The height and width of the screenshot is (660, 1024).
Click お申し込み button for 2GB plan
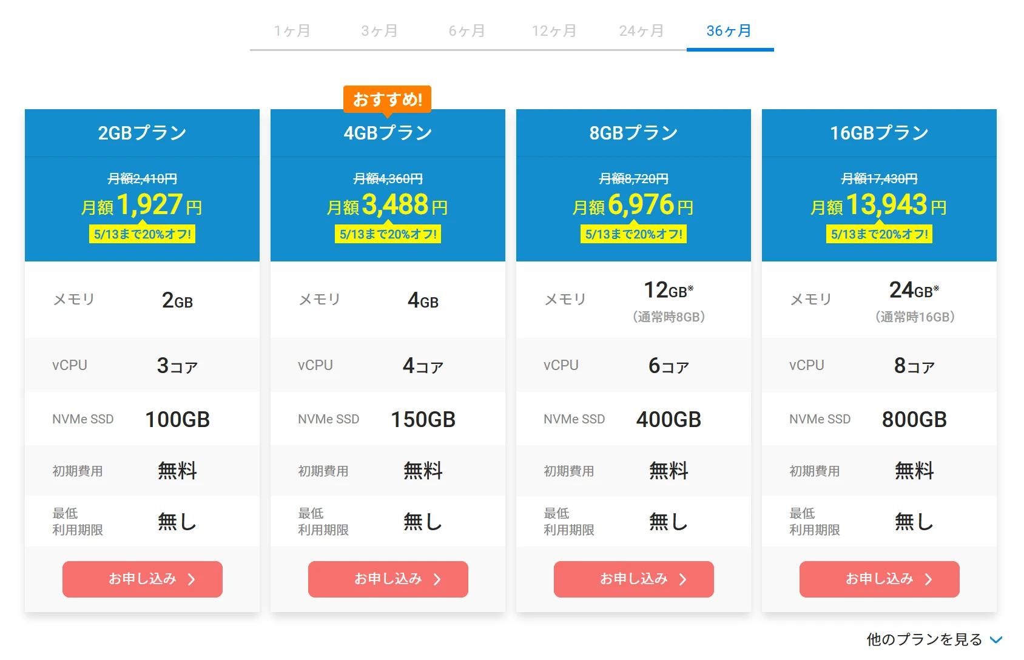pyautogui.click(x=143, y=579)
